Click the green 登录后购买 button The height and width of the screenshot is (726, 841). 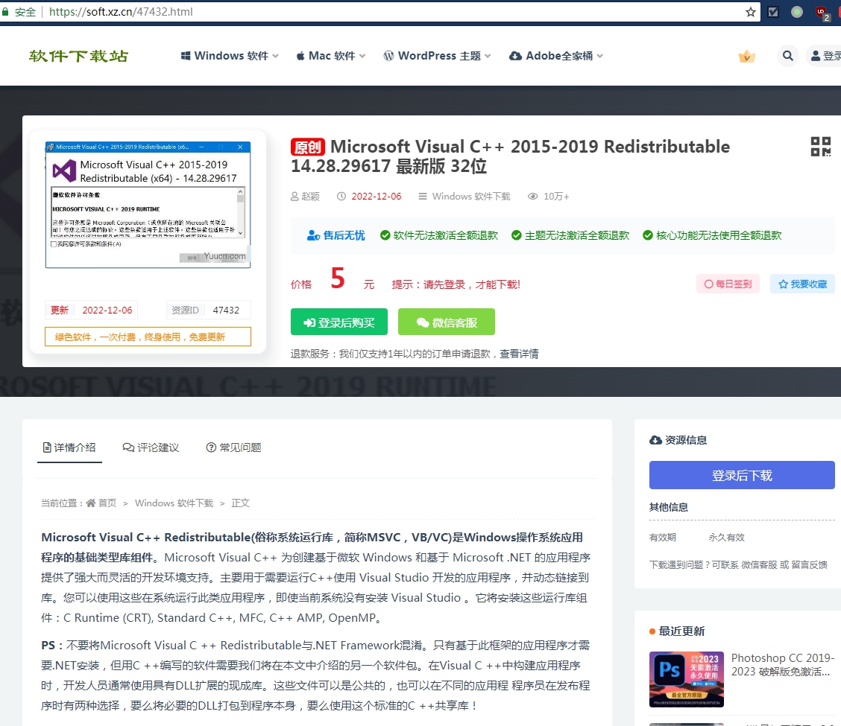[339, 322]
